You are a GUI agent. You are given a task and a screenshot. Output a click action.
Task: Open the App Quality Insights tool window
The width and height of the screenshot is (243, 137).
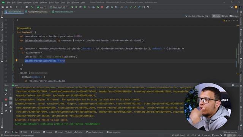[x=95, y=132]
